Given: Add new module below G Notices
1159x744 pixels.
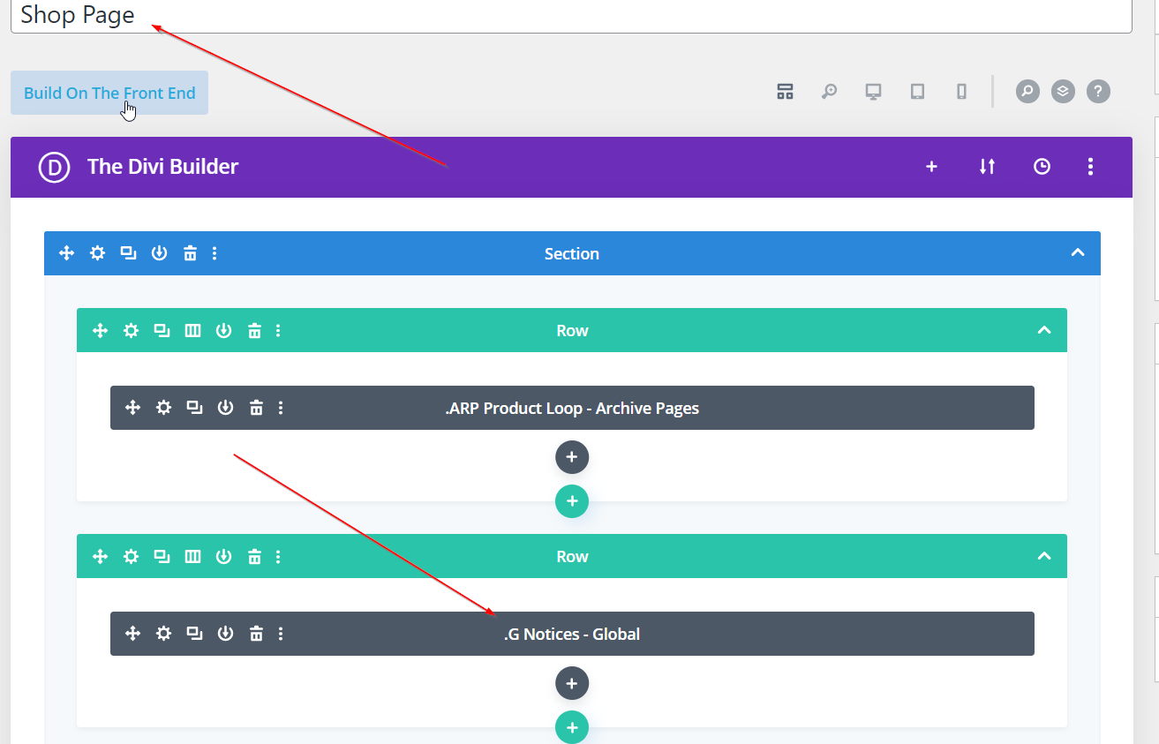Looking at the screenshot, I should (x=572, y=683).
